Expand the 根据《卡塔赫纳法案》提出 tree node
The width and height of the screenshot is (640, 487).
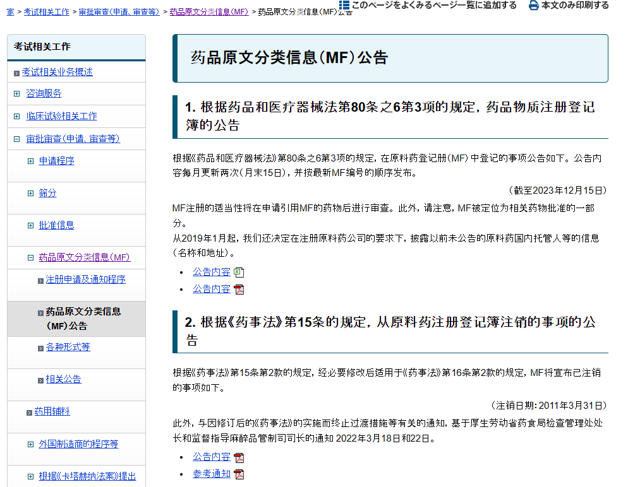pyautogui.click(x=30, y=477)
